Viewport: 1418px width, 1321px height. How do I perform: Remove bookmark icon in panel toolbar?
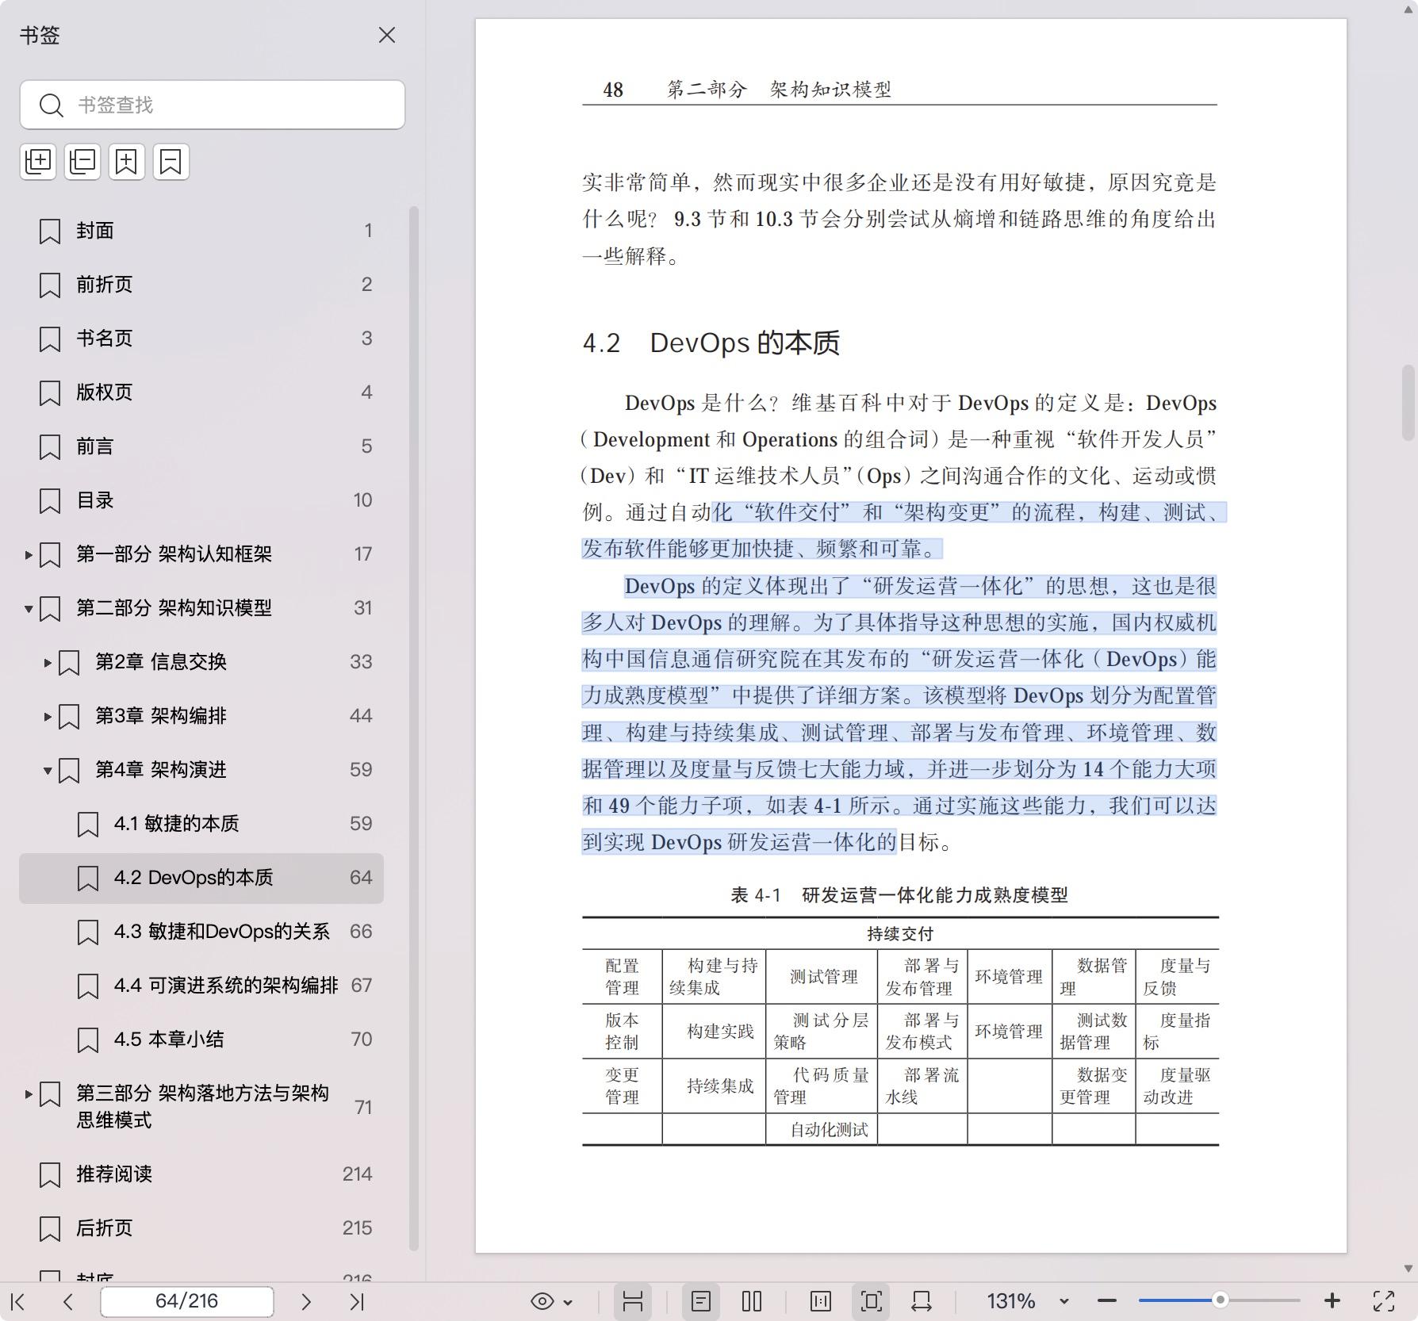171,162
